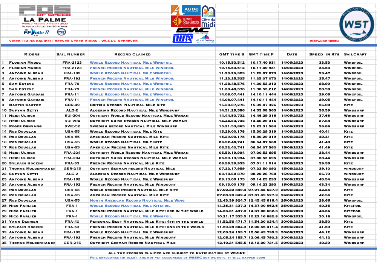Select rider Thomas Moldenhauer in row 35
The height and width of the screenshot is (266, 377).
[x=32, y=243]
